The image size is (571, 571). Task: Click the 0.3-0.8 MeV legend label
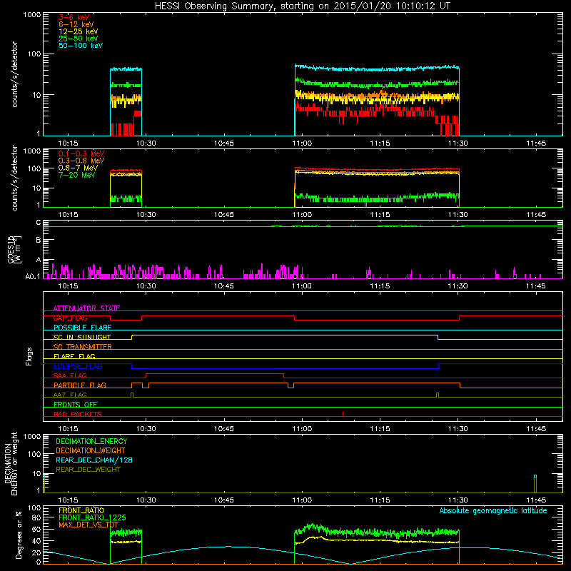tap(81, 161)
